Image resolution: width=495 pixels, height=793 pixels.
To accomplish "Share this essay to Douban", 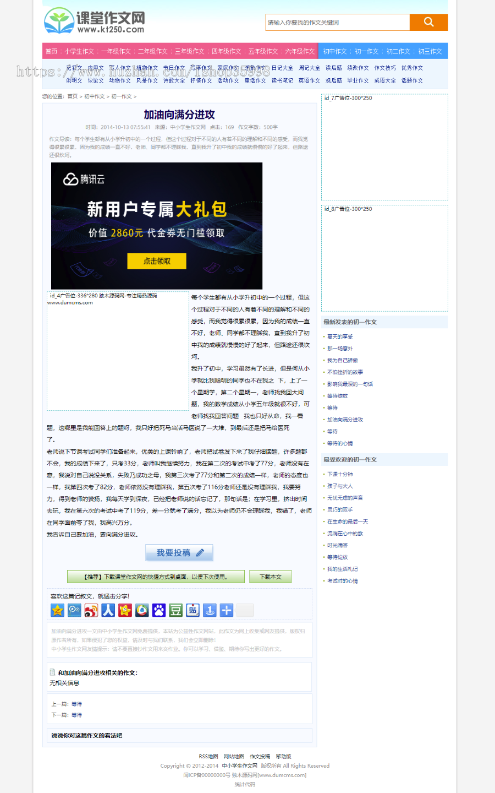I will 175,610.
